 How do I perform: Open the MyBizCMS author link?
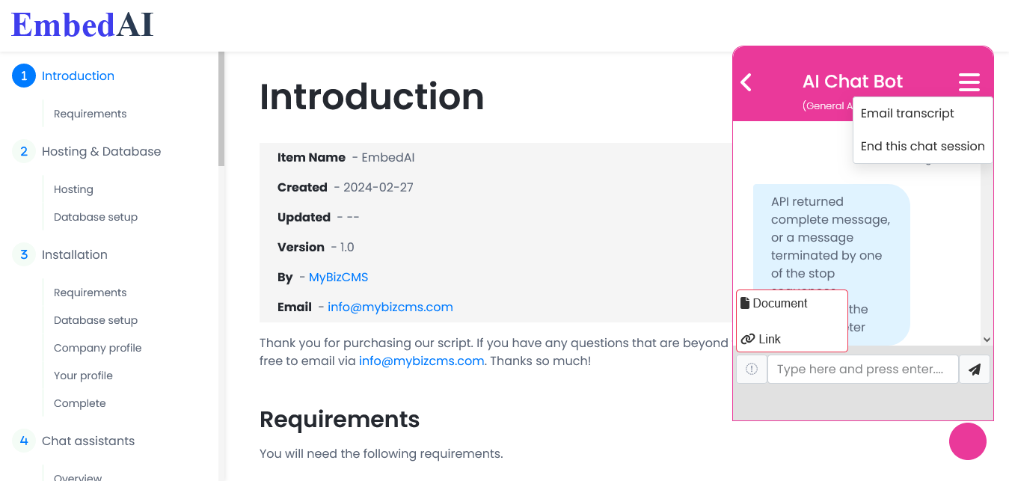(338, 277)
